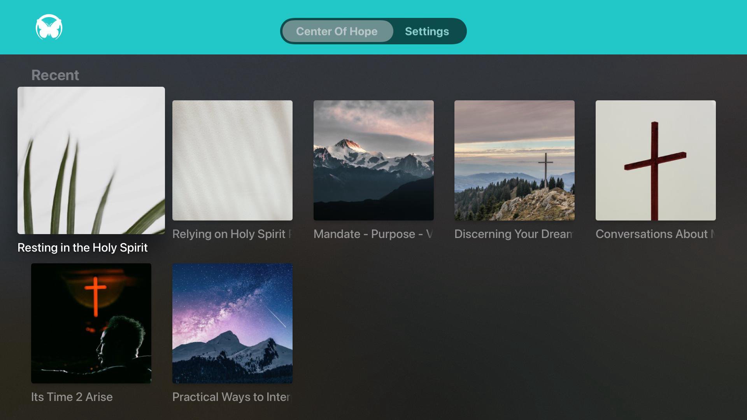Select the Practical Ways starry sky thumbnail
The height and width of the screenshot is (420, 747).
232,323
